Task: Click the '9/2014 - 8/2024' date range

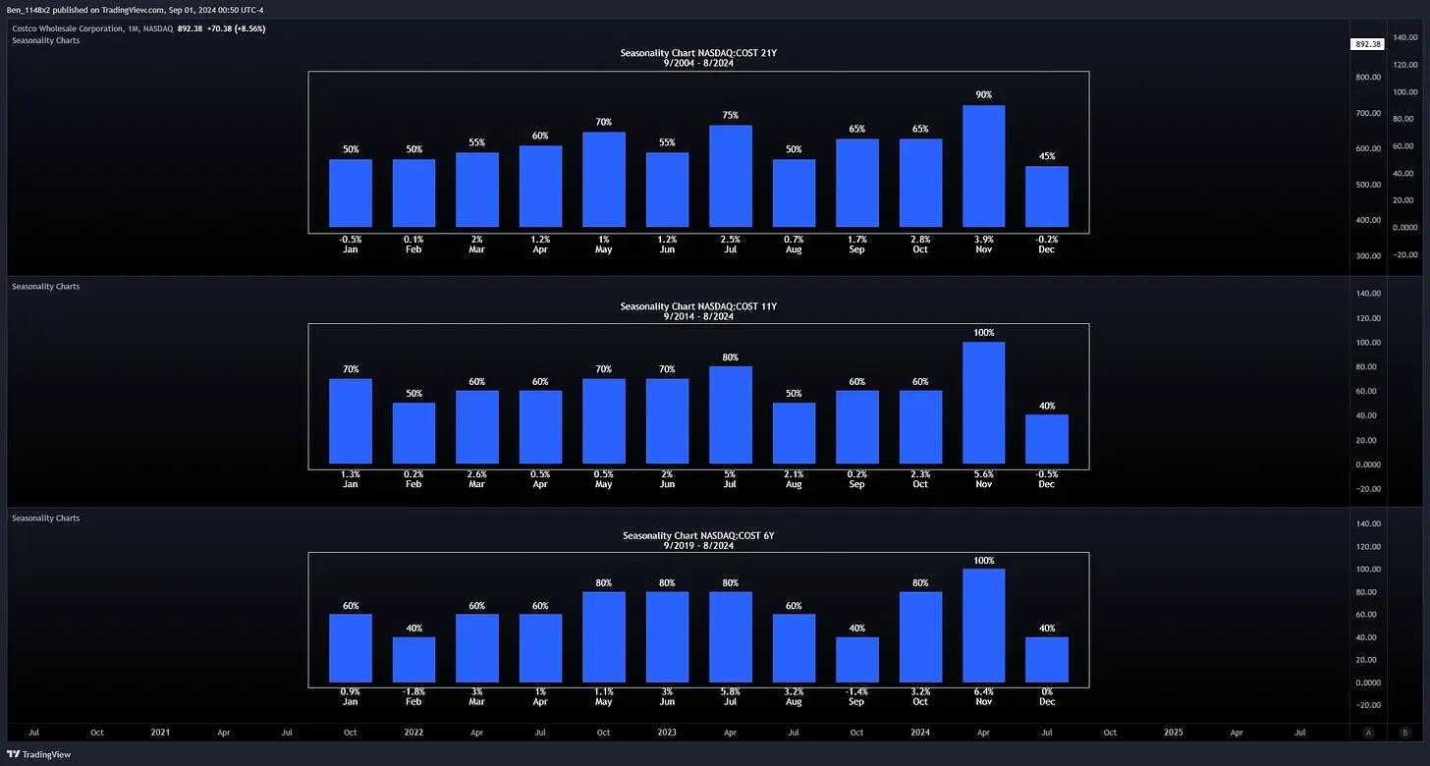Action: click(698, 316)
